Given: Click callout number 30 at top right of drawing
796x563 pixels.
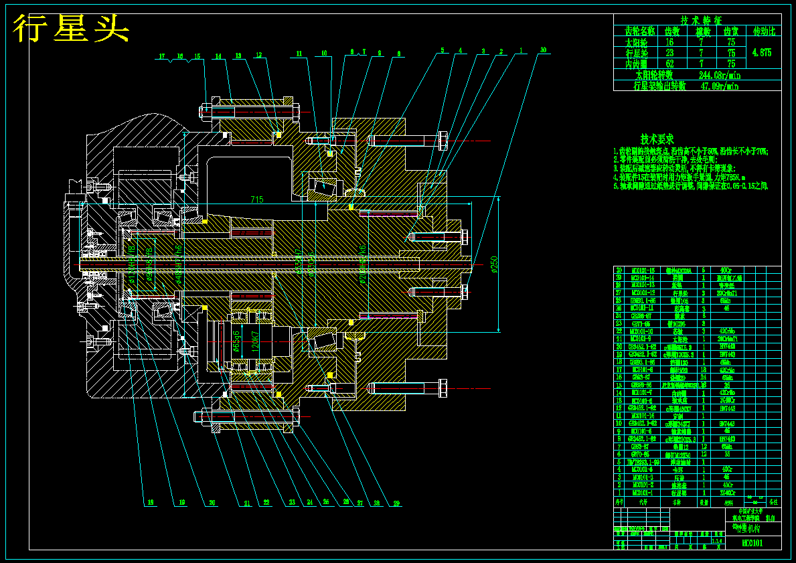Looking at the screenshot, I should [x=543, y=50].
